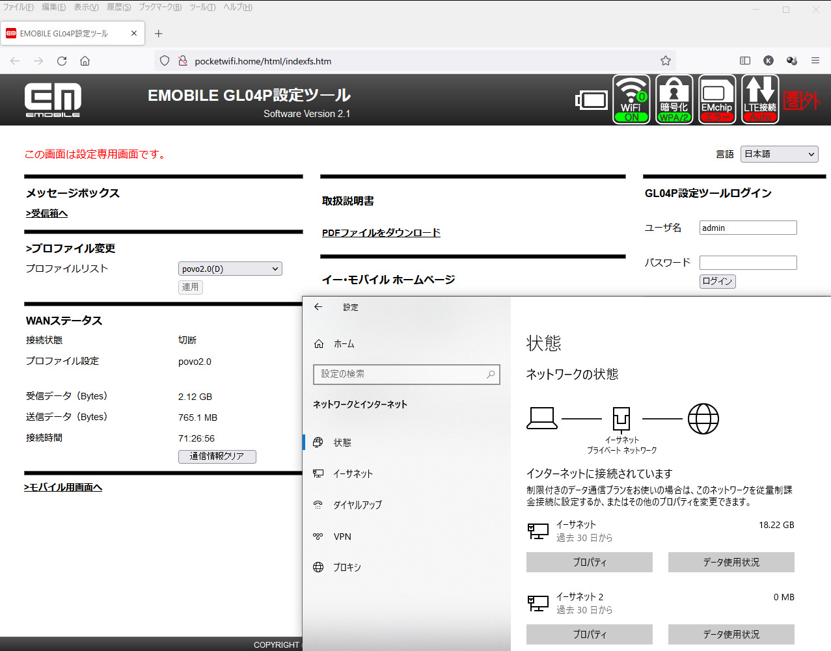Click the EMchip status icon

[716, 100]
